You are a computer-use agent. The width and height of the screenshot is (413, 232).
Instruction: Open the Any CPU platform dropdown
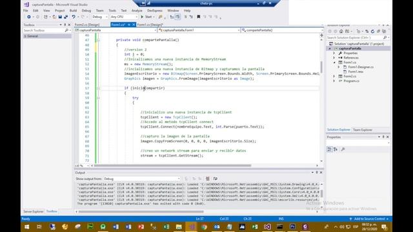click(x=124, y=17)
